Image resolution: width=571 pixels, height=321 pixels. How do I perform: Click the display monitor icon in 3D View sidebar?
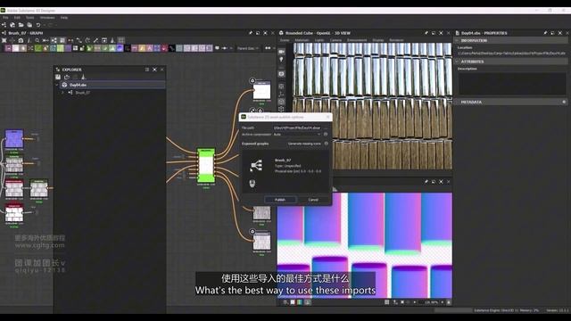pos(282,74)
